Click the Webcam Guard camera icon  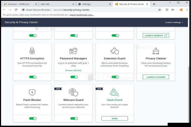point(73,92)
